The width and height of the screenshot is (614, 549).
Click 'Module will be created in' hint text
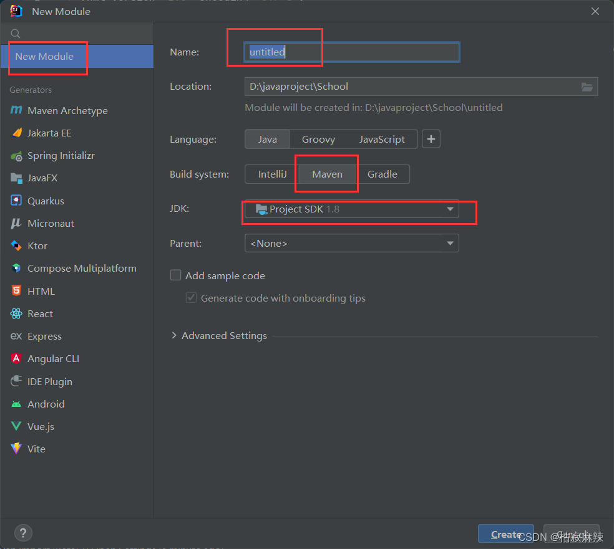click(x=374, y=108)
